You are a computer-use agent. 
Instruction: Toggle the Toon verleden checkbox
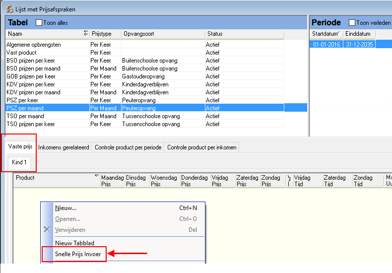[x=352, y=23]
